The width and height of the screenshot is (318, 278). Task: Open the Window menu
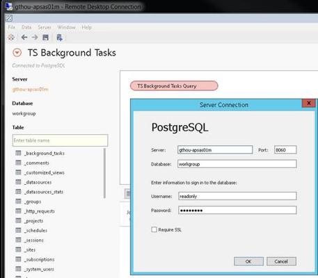66,27
